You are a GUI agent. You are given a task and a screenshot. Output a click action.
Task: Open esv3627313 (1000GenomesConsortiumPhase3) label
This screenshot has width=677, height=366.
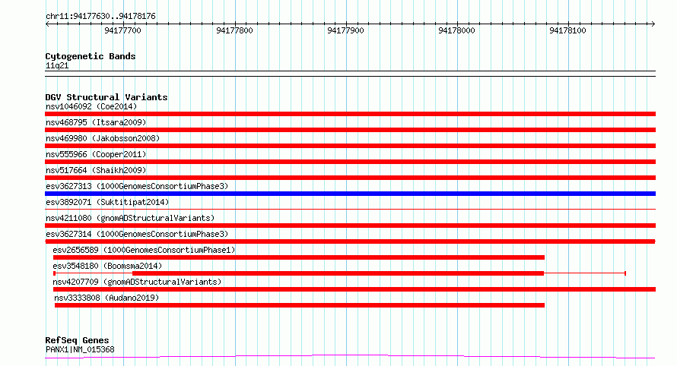click(x=137, y=186)
